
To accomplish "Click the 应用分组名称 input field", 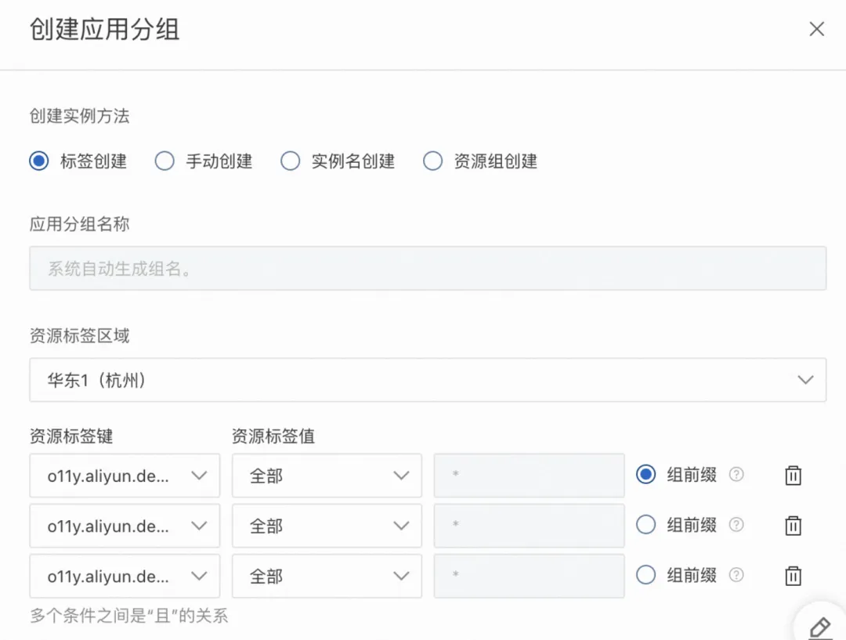I will click(428, 268).
